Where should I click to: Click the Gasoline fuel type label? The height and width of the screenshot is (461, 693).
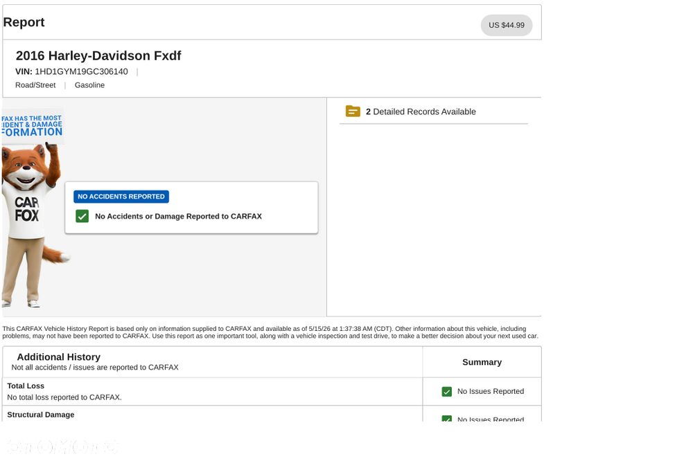coord(89,85)
